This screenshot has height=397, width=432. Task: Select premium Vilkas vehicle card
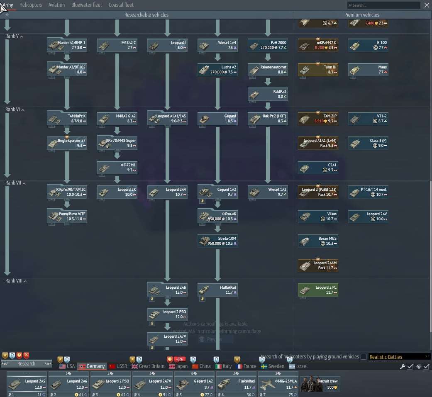[x=318, y=216]
